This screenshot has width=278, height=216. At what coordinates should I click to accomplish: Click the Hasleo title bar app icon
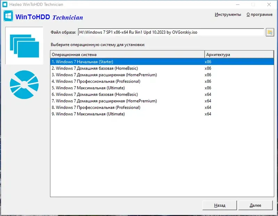click(x=5, y=4)
